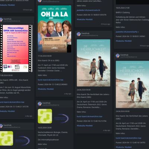Open jazzkeller.info barfly event link
Viewport: 149px width, 149px height.
127,32
